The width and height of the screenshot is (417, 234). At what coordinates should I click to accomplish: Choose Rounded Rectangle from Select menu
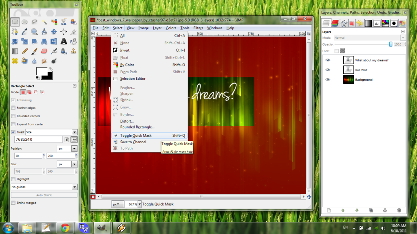[150, 127]
